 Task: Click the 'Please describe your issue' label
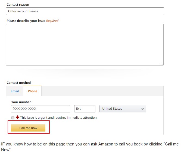[26, 21]
